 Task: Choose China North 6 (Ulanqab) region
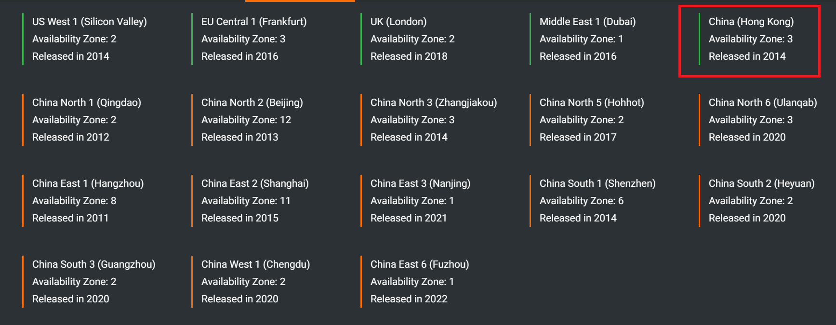(x=762, y=103)
